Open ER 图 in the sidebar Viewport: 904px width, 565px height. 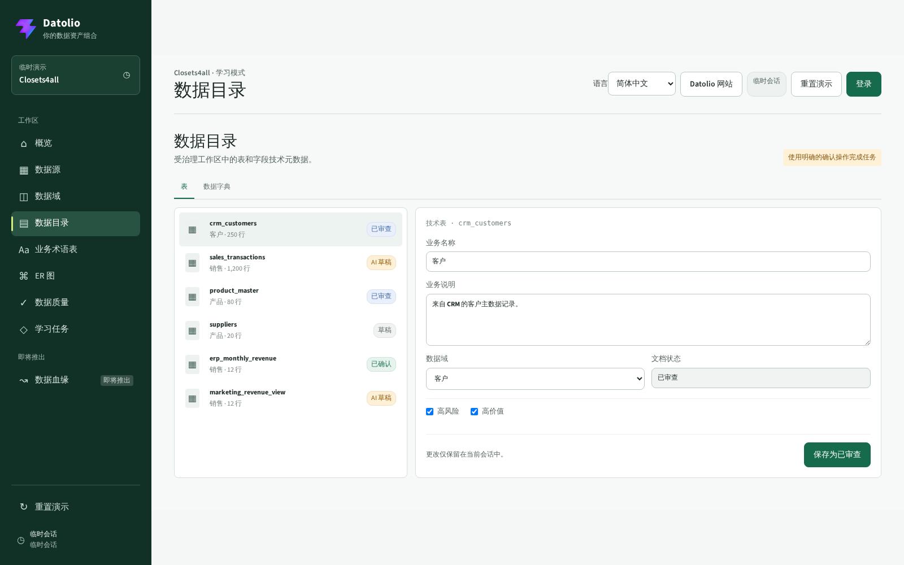[x=76, y=276]
